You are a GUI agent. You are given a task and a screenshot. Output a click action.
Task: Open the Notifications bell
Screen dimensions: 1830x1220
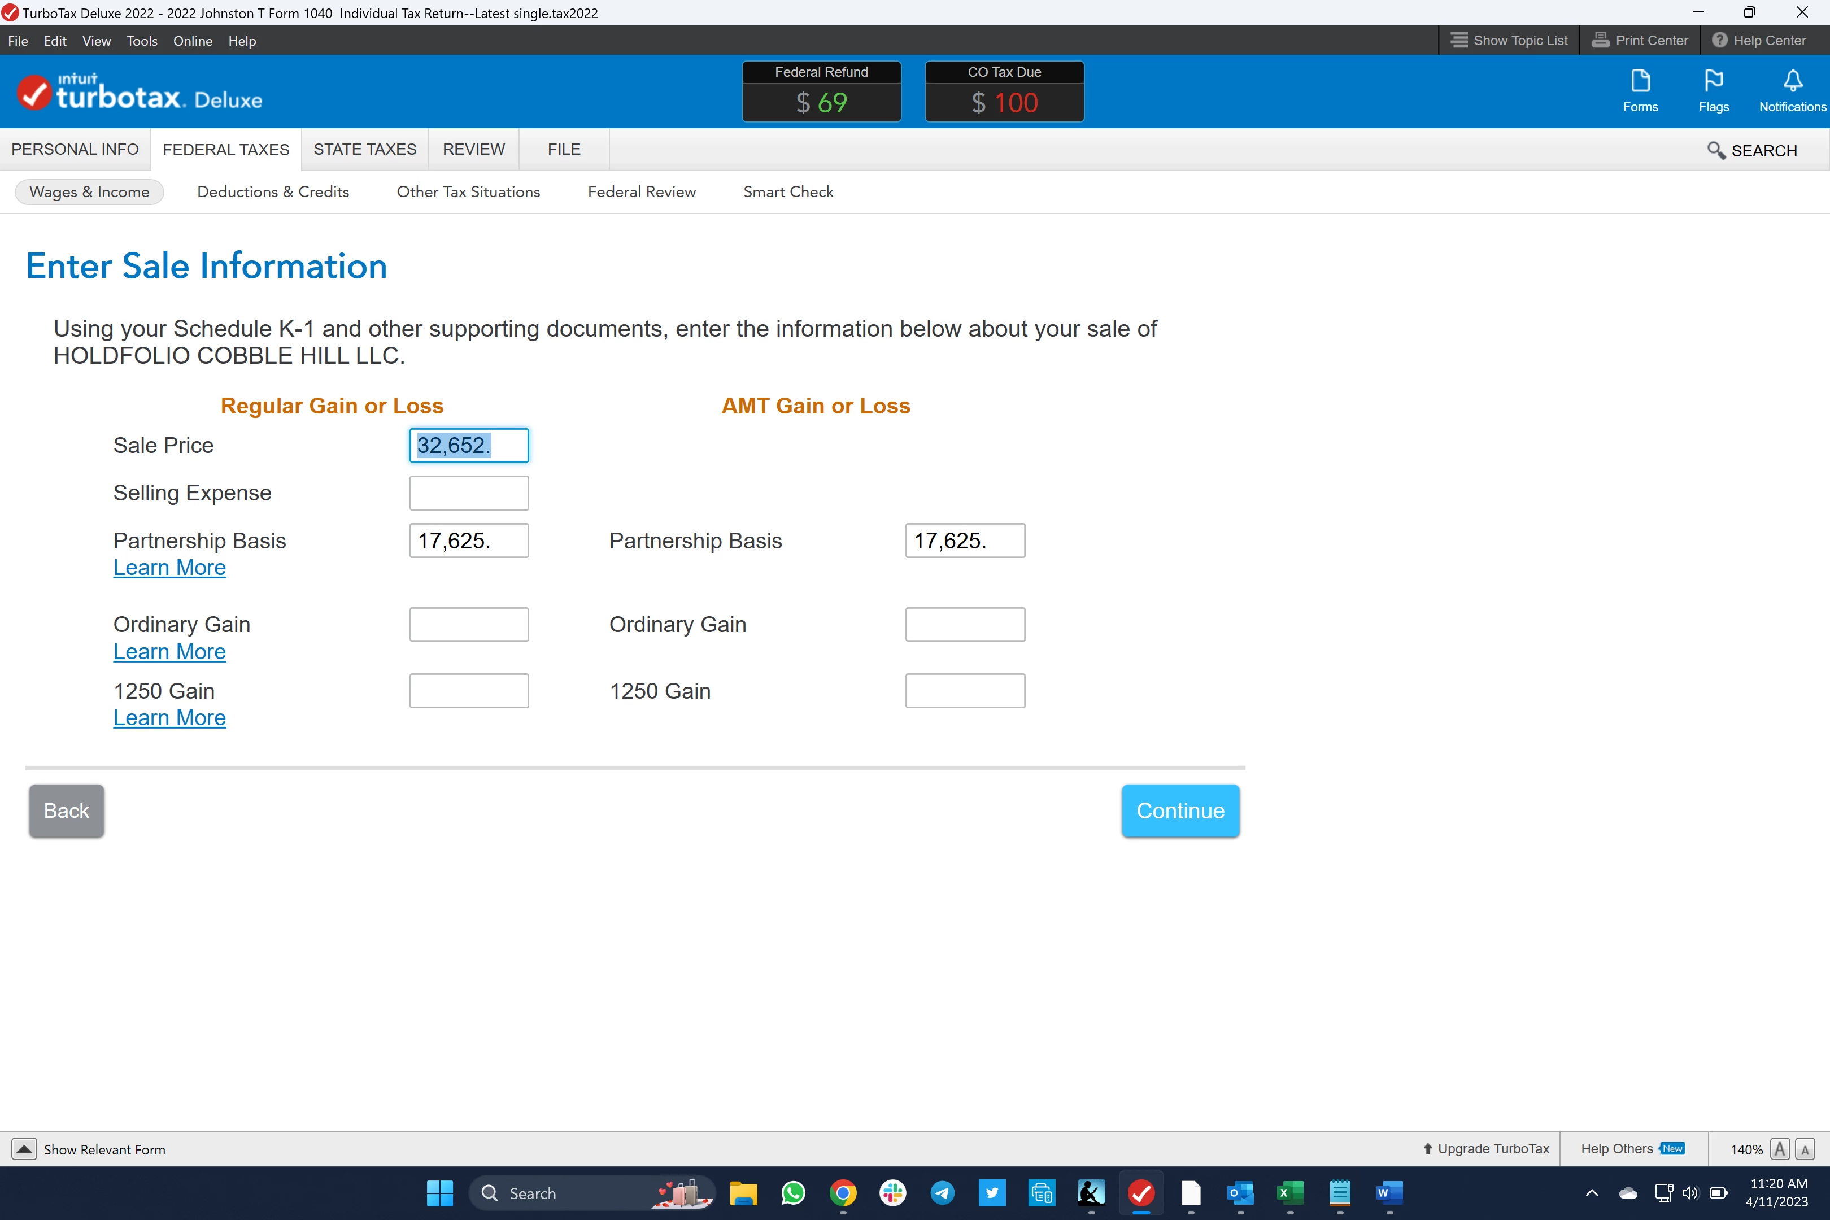pyautogui.click(x=1792, y=90)
